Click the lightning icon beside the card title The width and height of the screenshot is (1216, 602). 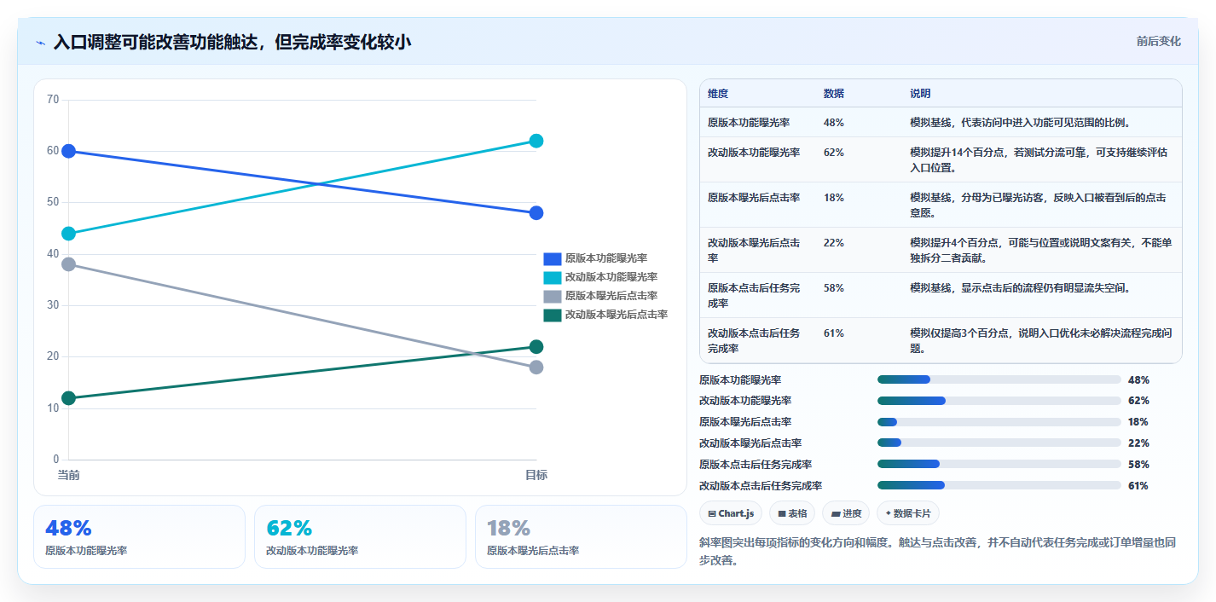pos(41,42)
